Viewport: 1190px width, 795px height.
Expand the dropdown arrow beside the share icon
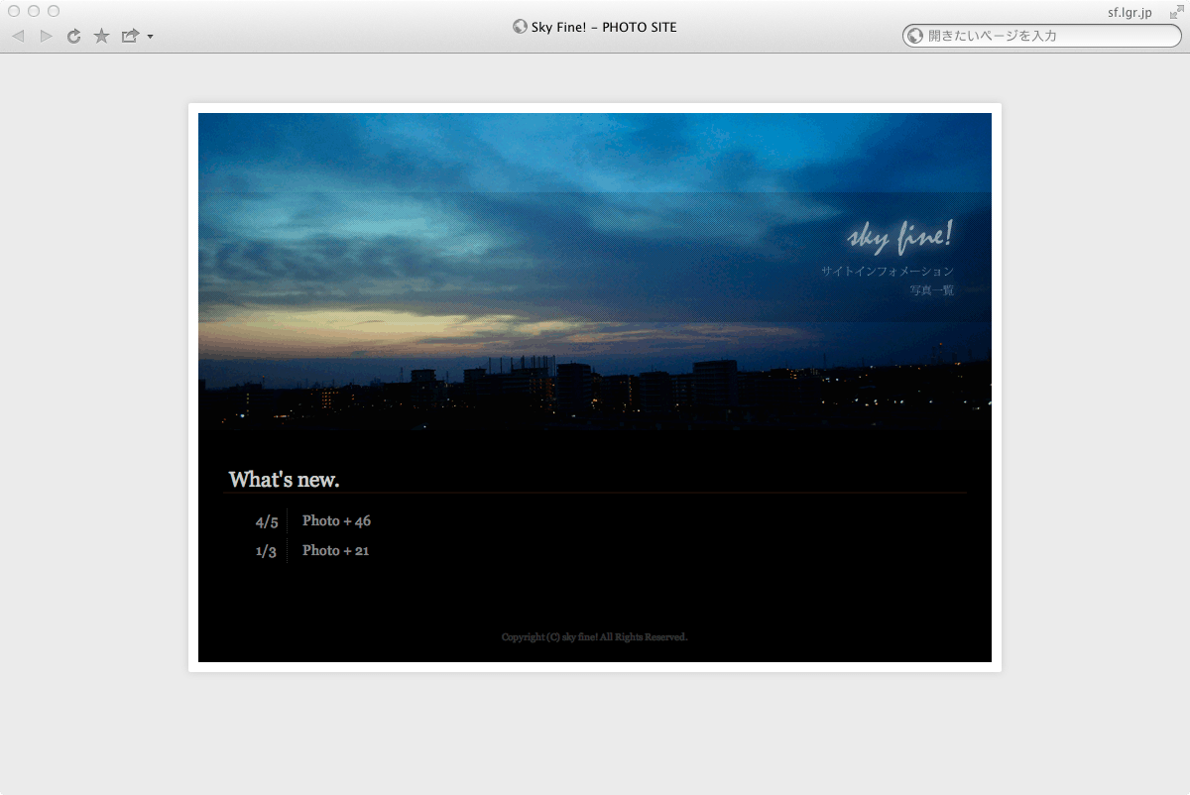tap(150, 38)
